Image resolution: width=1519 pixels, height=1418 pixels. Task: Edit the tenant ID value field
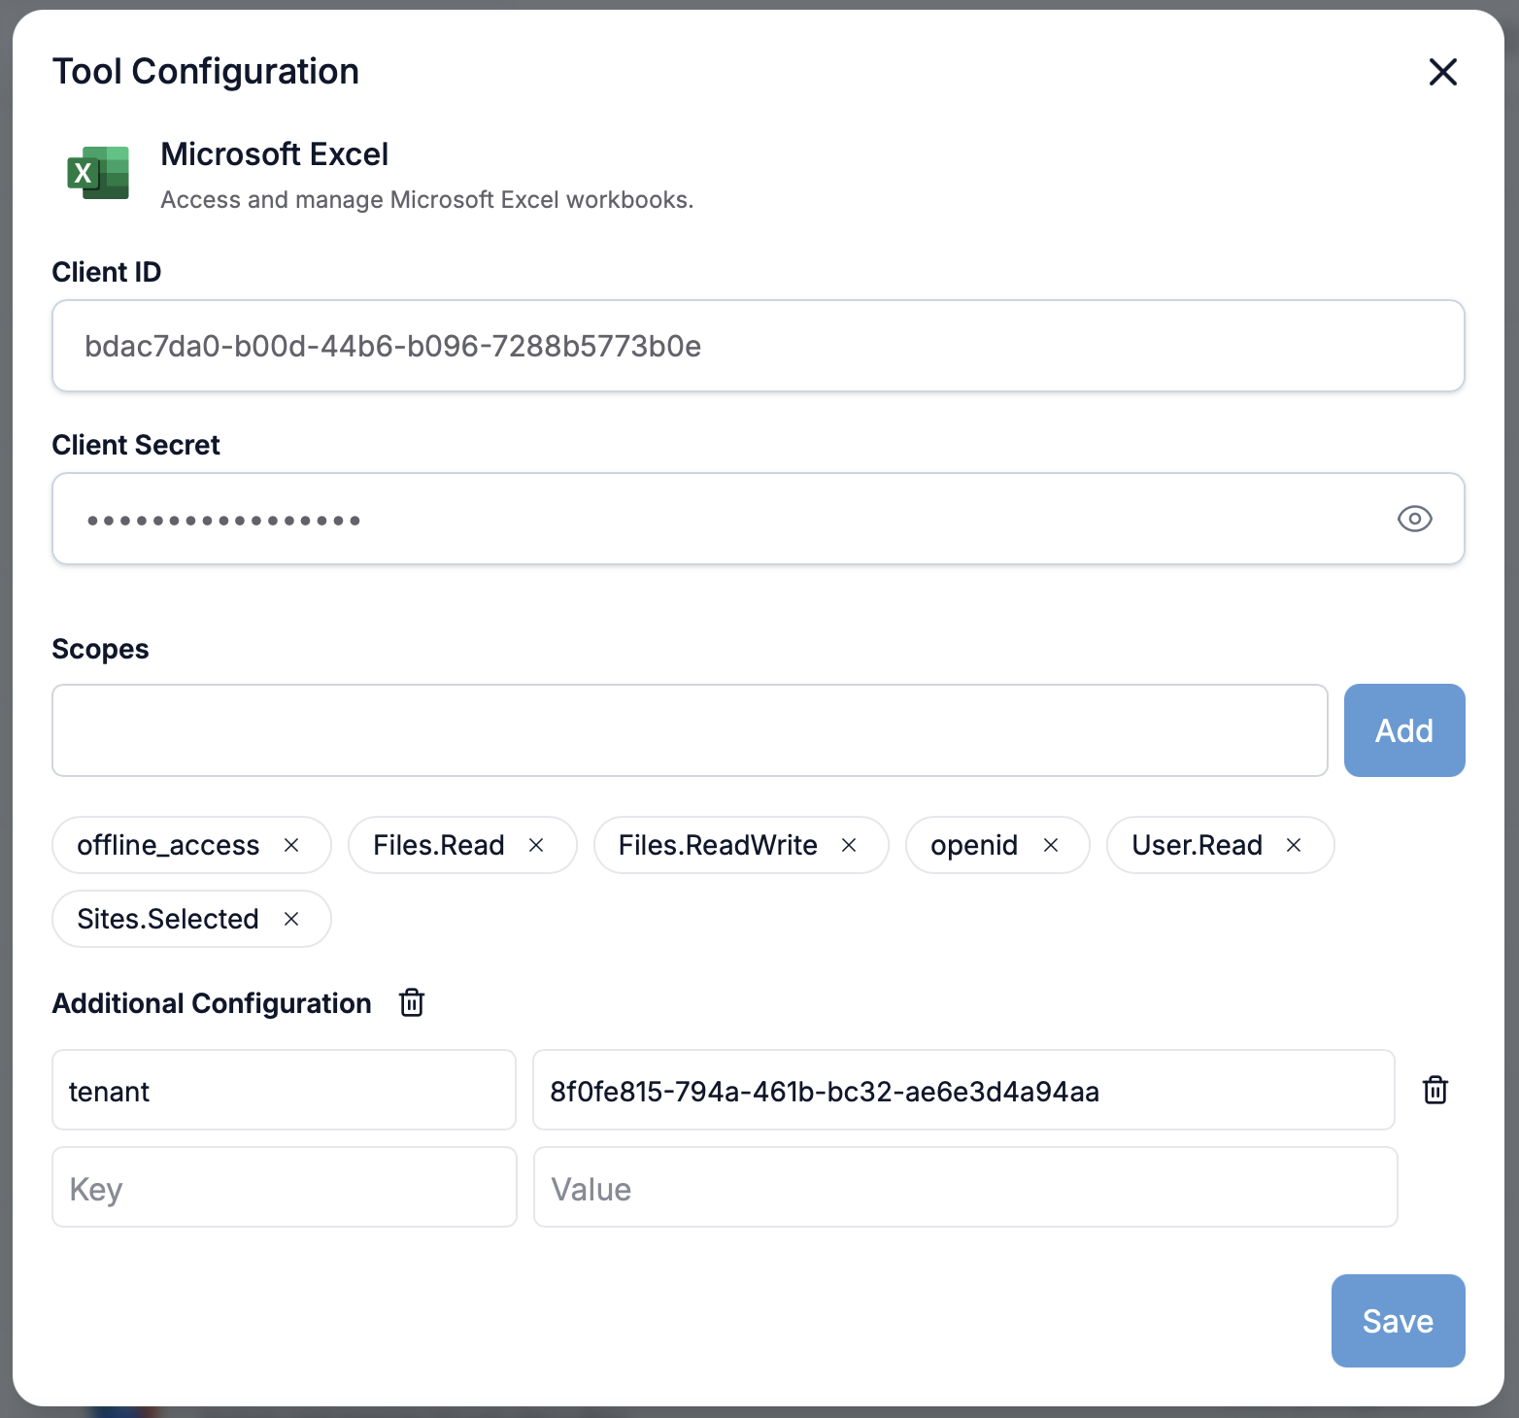tap(963, 1091)
